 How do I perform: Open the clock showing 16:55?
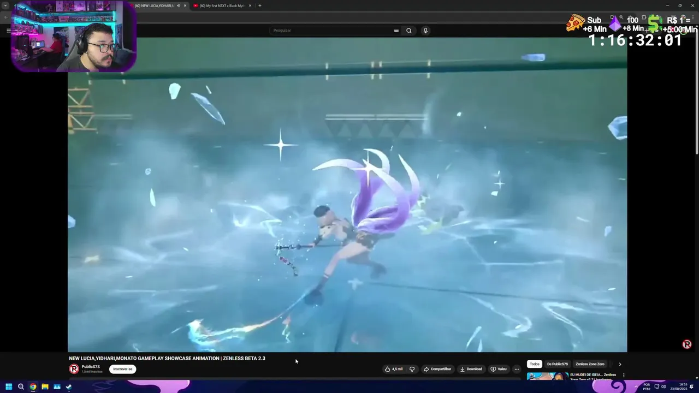coord(680,387)
